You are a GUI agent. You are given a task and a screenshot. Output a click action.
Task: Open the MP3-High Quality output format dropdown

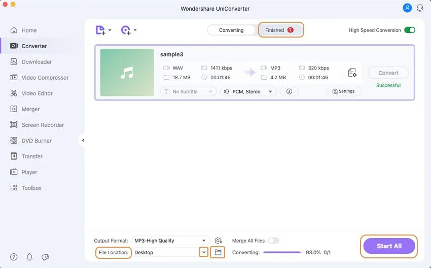170,241
